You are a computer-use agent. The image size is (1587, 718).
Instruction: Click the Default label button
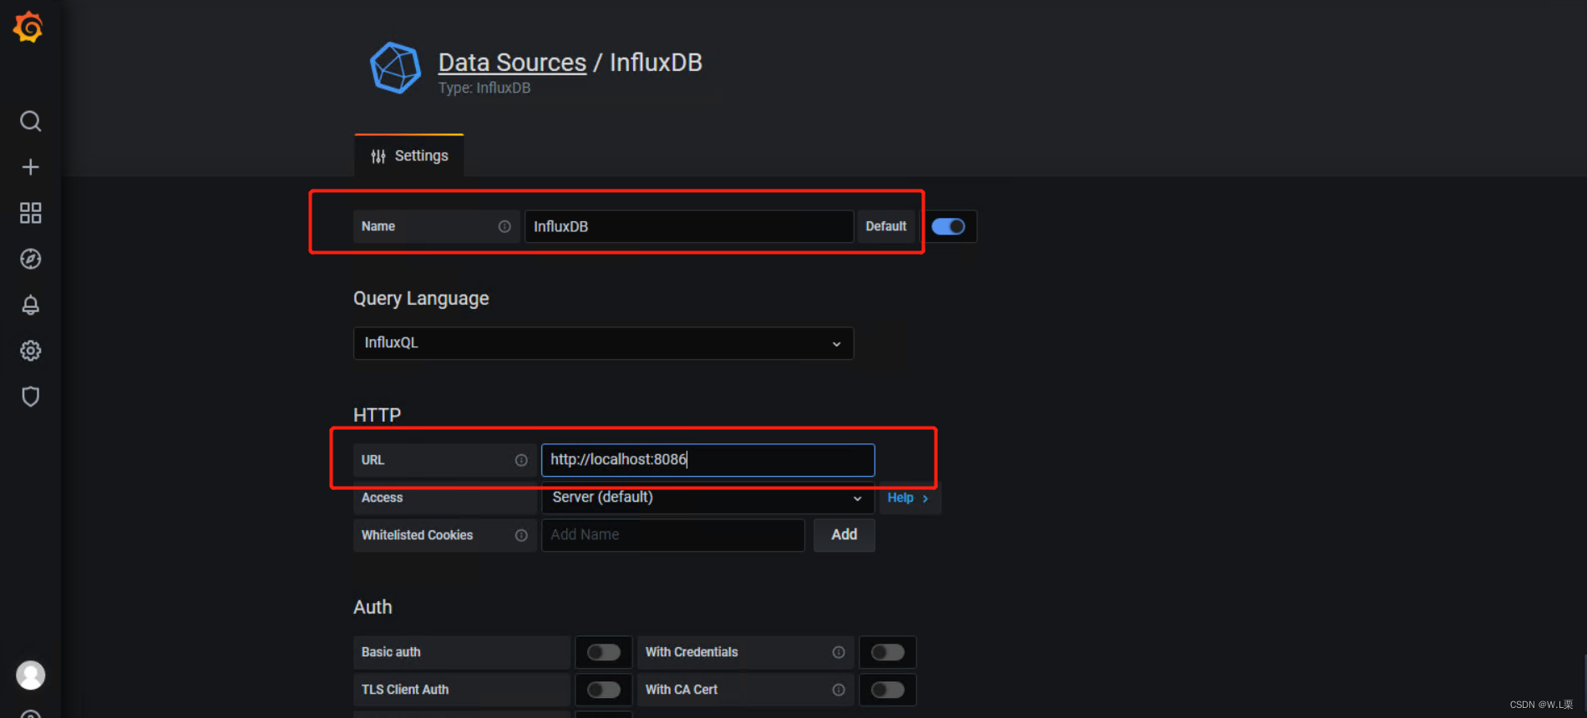pyautogui.click(x=886, y=226)
